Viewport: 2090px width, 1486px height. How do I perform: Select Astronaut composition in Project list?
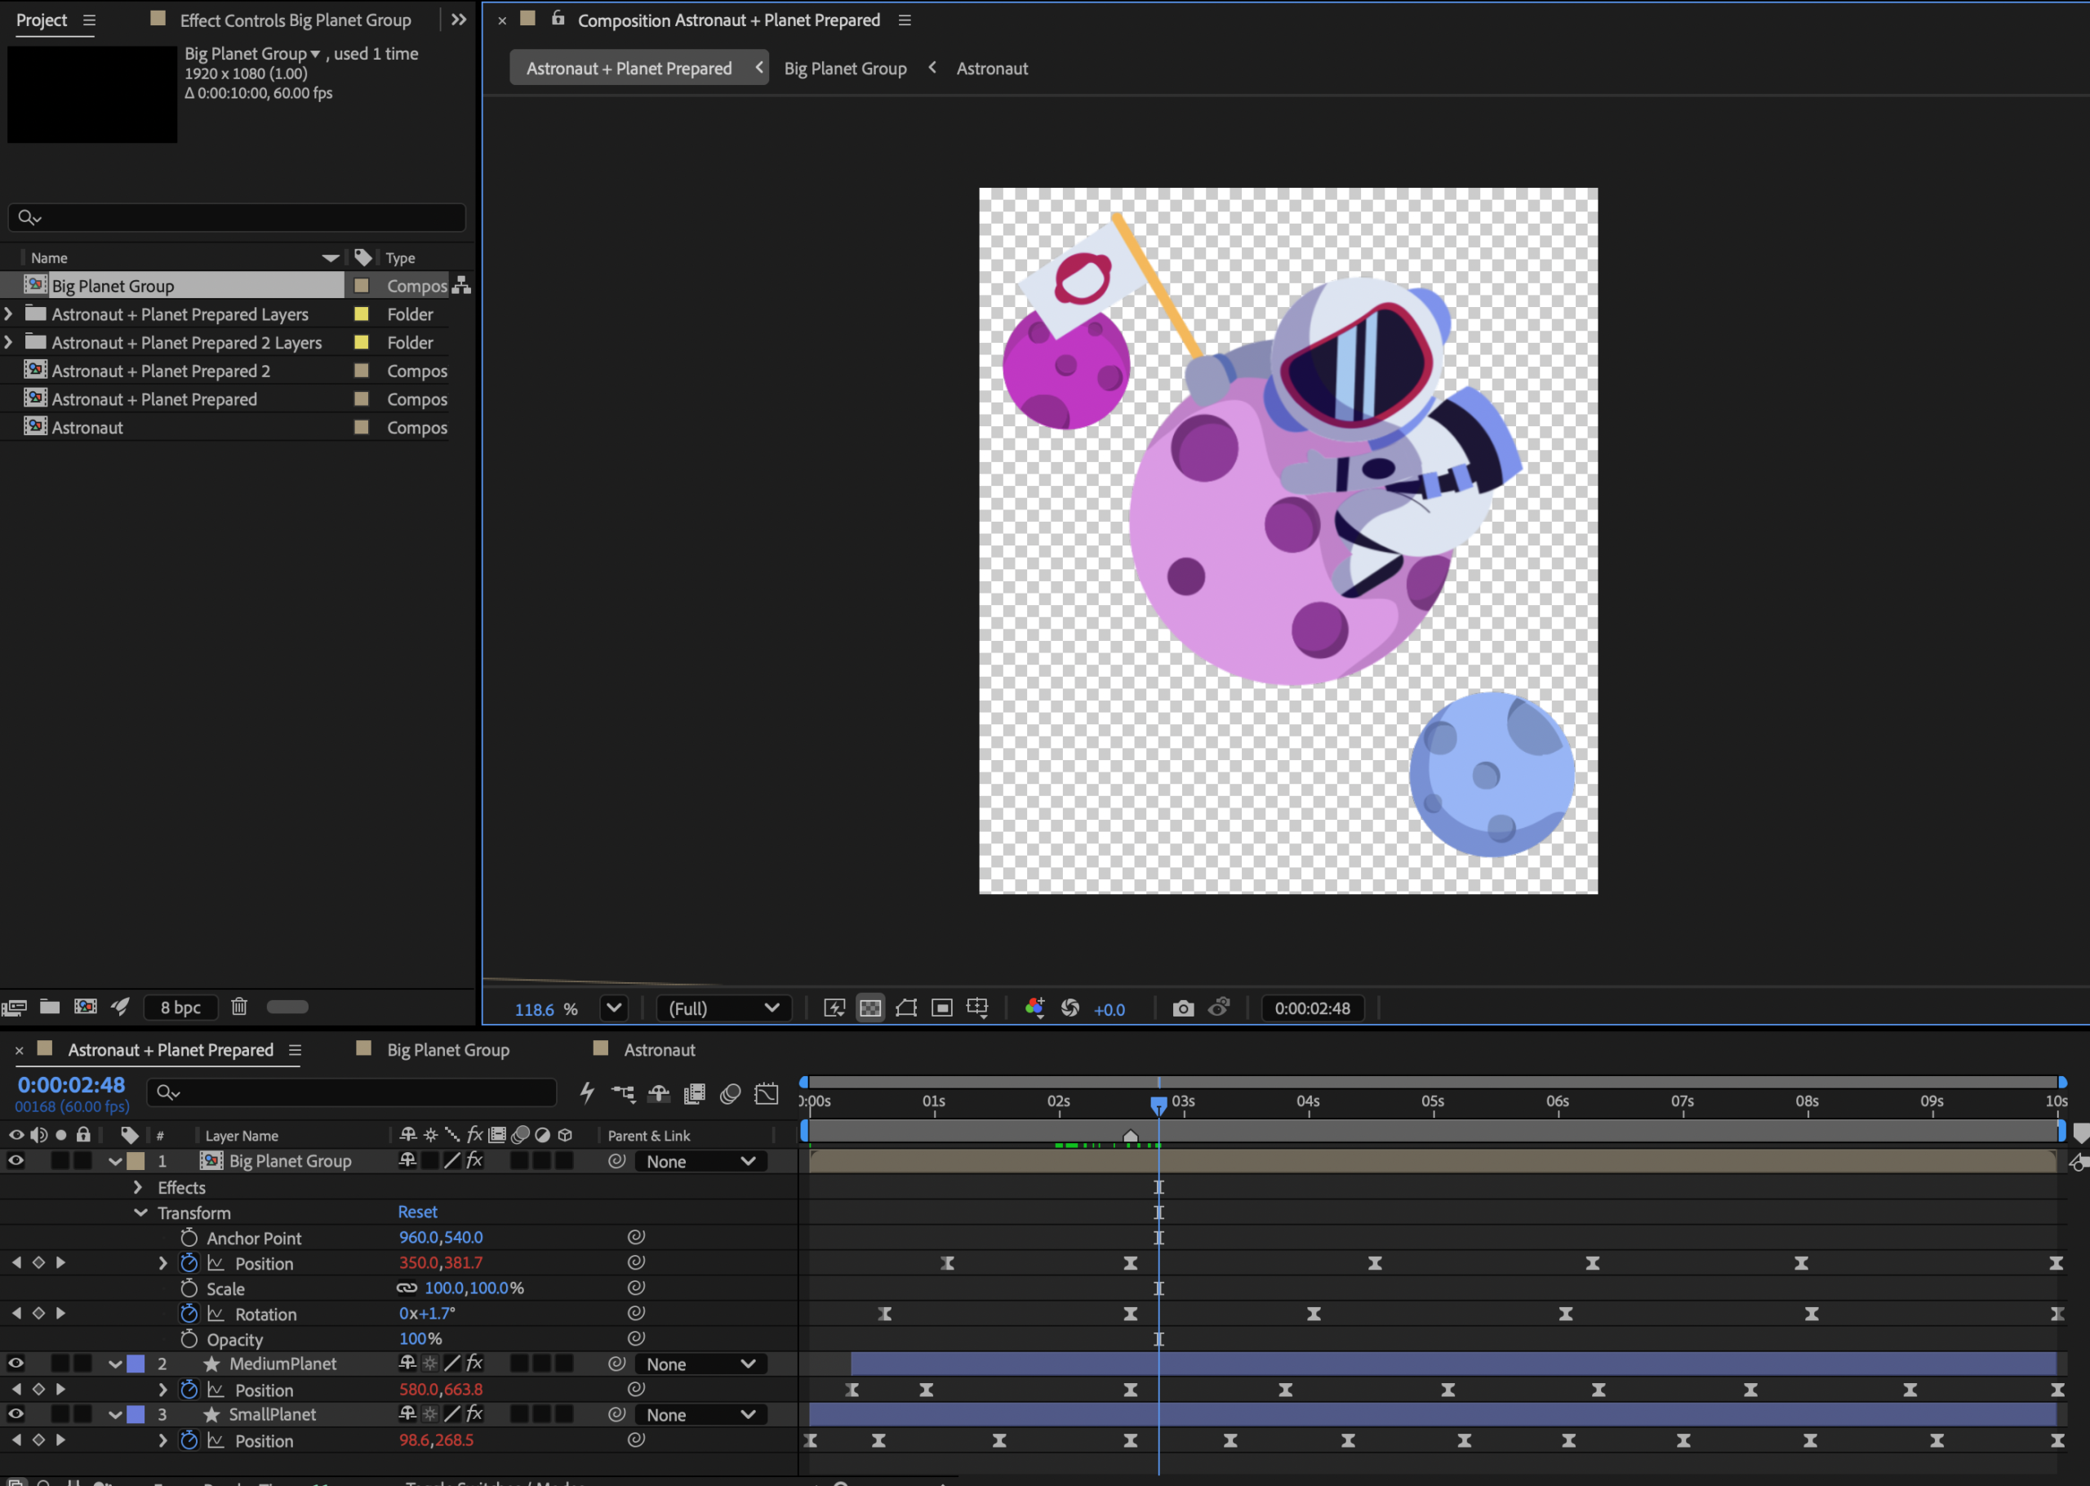(x=87, y=427)
